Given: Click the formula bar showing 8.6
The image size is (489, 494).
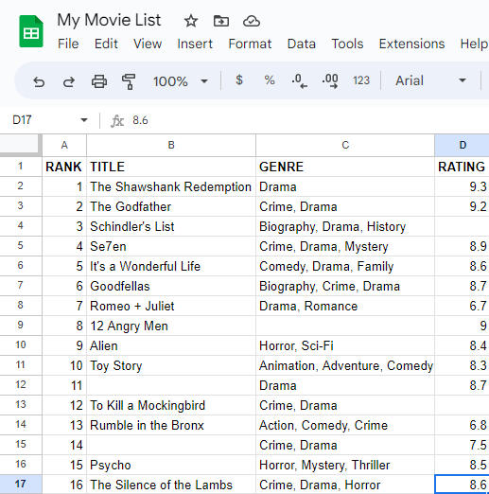Looking at the screenshot, I should (x=309, y=120).
